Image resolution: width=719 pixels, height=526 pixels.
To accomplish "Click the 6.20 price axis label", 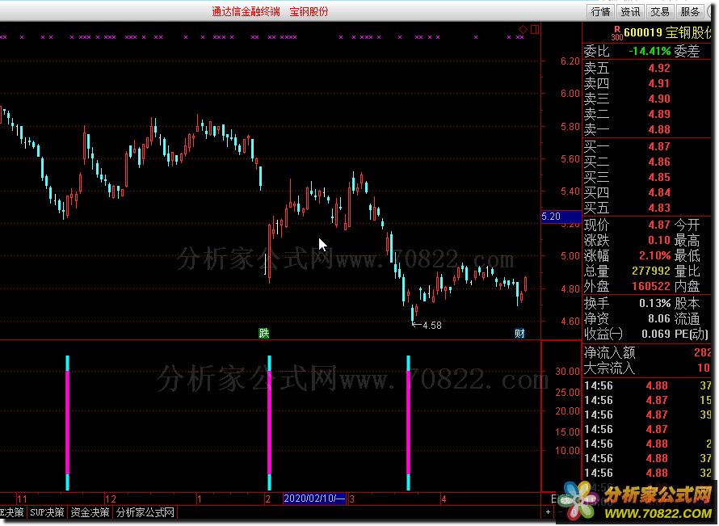I will (x=570, y=61).
